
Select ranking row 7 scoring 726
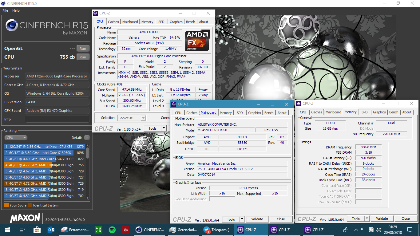pyautogui.click(x=45, y=183)
